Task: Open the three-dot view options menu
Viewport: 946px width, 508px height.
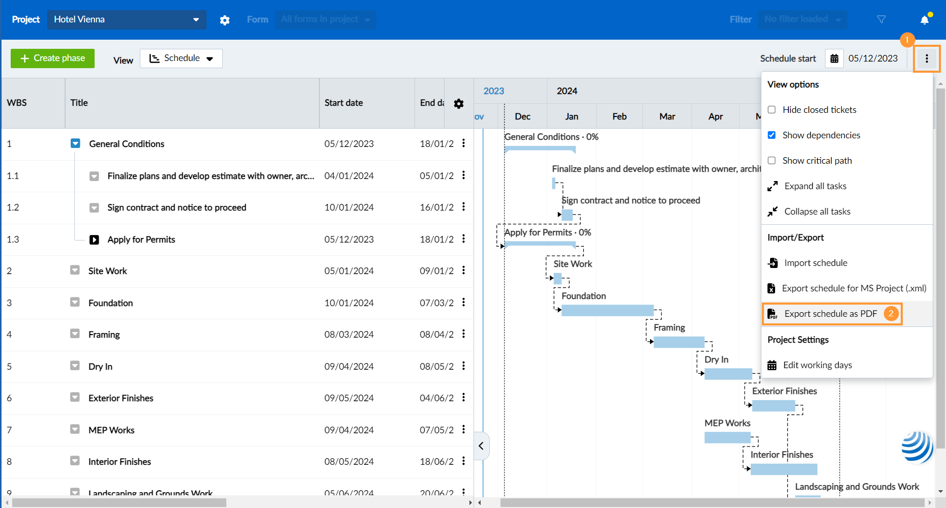Action: tap(927, 59)
